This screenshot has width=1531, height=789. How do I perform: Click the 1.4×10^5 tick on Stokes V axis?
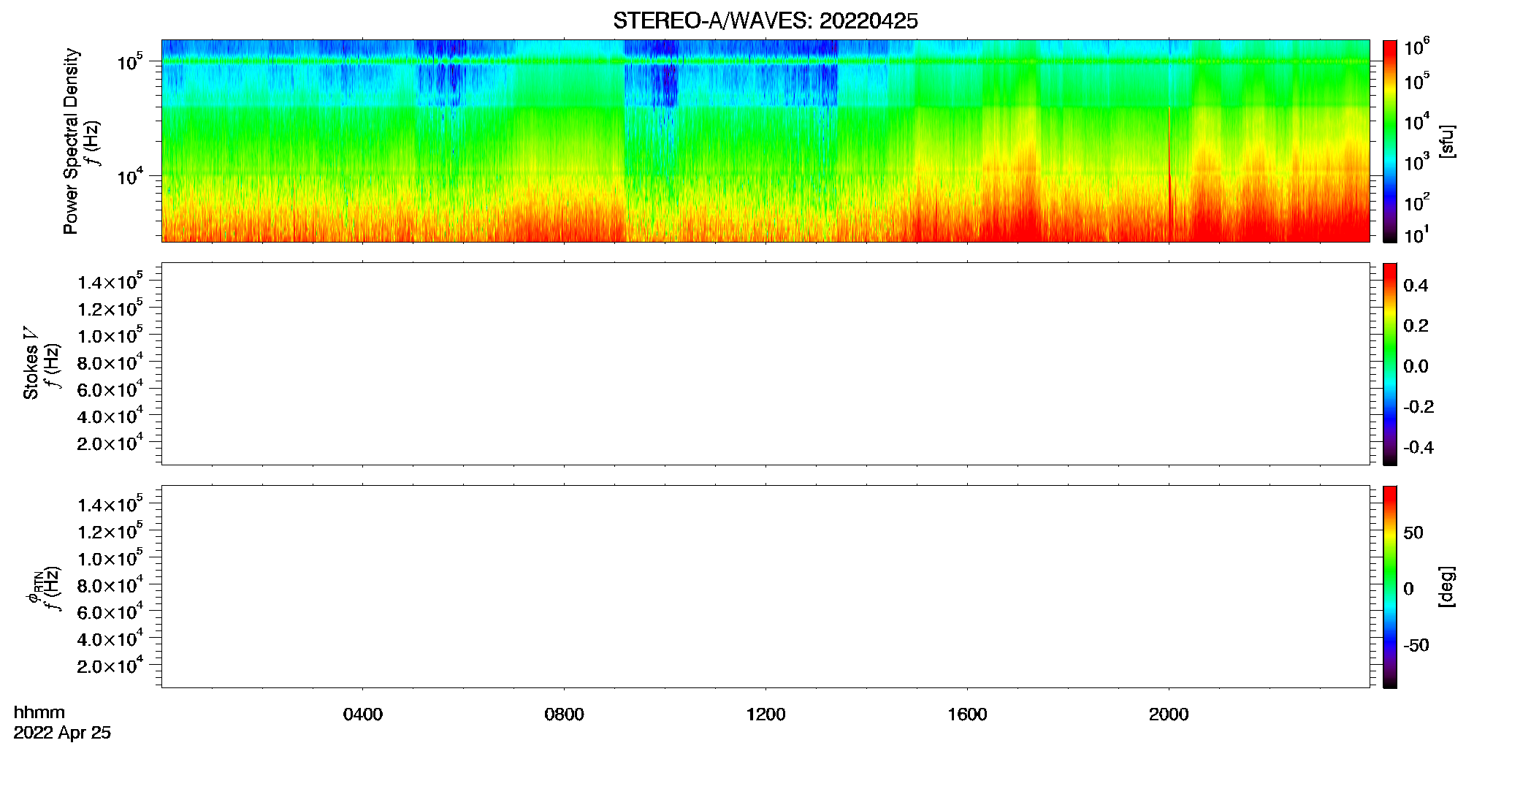click(x=110, y=281)
